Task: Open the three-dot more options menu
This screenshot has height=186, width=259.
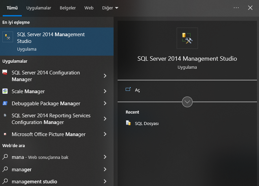Action: (x=236, y=8)
